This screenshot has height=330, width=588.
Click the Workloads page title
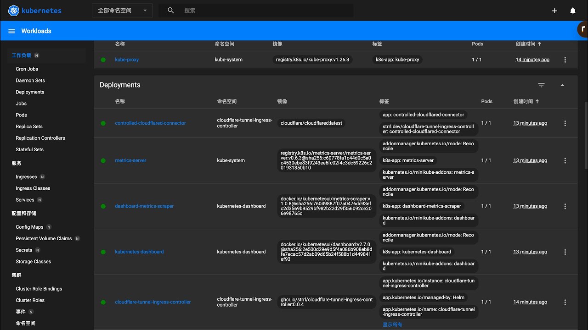click(x=36, y=31)
